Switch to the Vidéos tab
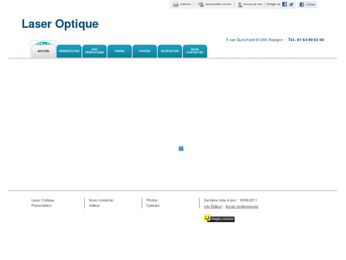 (x=119, y=51)
